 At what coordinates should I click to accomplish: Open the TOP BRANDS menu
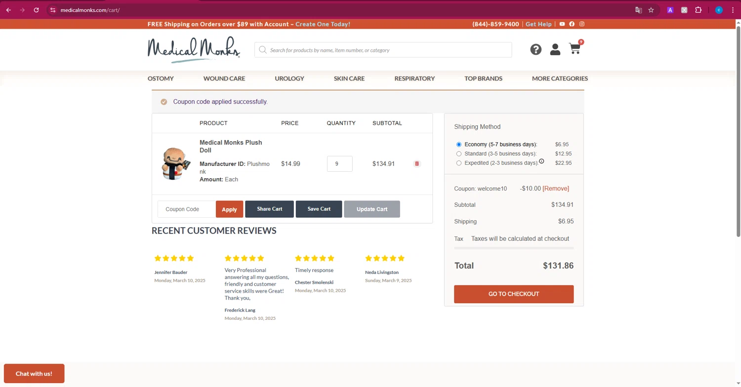(x=483, y=78)
